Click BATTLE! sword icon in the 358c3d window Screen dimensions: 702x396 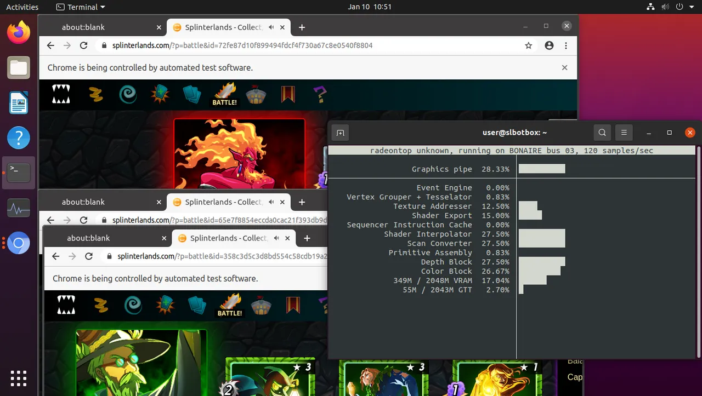[230, 305]
